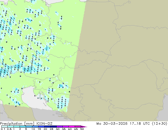Click the '17..18 UTC' time text

click(x=139, y=124)
